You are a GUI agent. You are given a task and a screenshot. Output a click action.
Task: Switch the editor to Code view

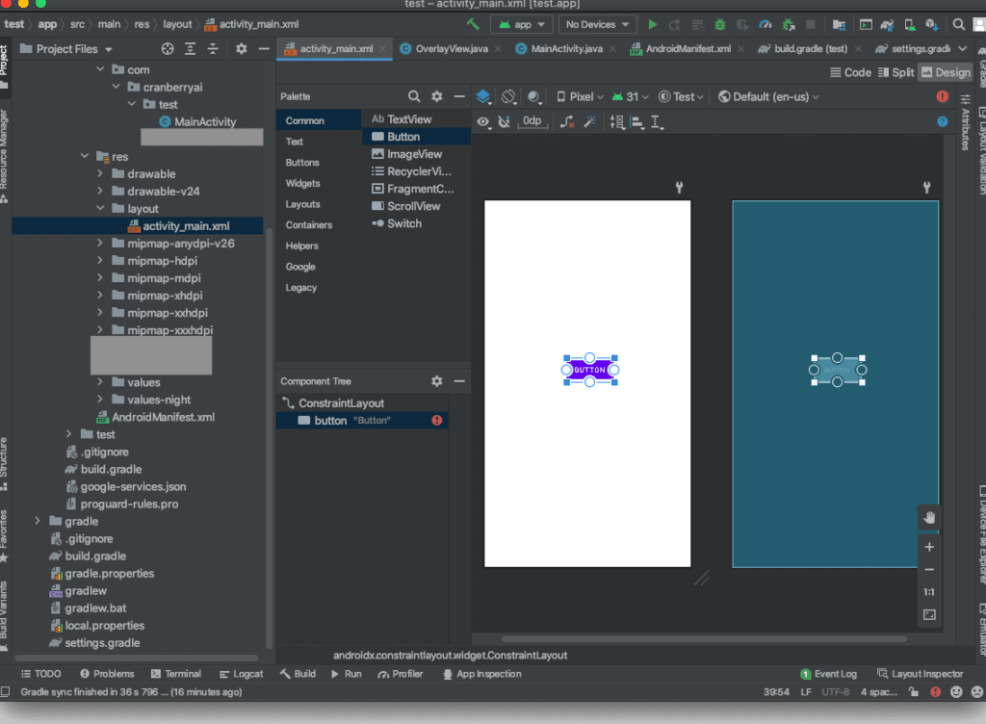click(851, 72)
